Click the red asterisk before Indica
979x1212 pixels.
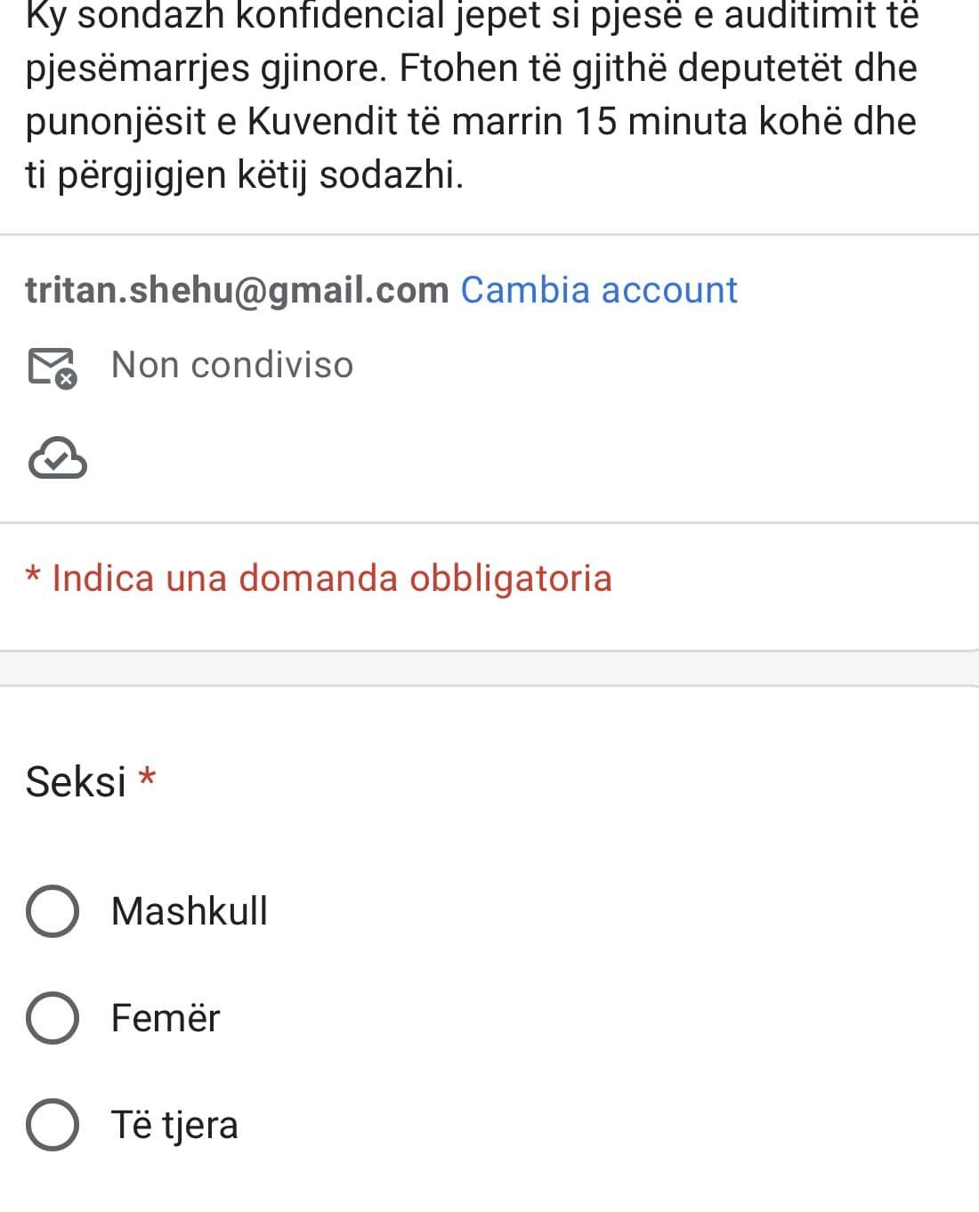tap(33, 575)
